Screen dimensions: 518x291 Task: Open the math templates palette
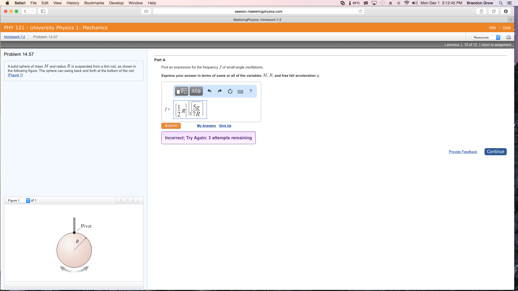(x=181, y=91)
